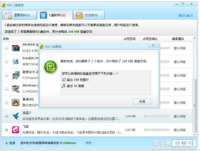Image resolution: width=200 pixels, height=151 pixels.
Task: Click the 腾讯QQ penguin icon
Action: point(15,103)
